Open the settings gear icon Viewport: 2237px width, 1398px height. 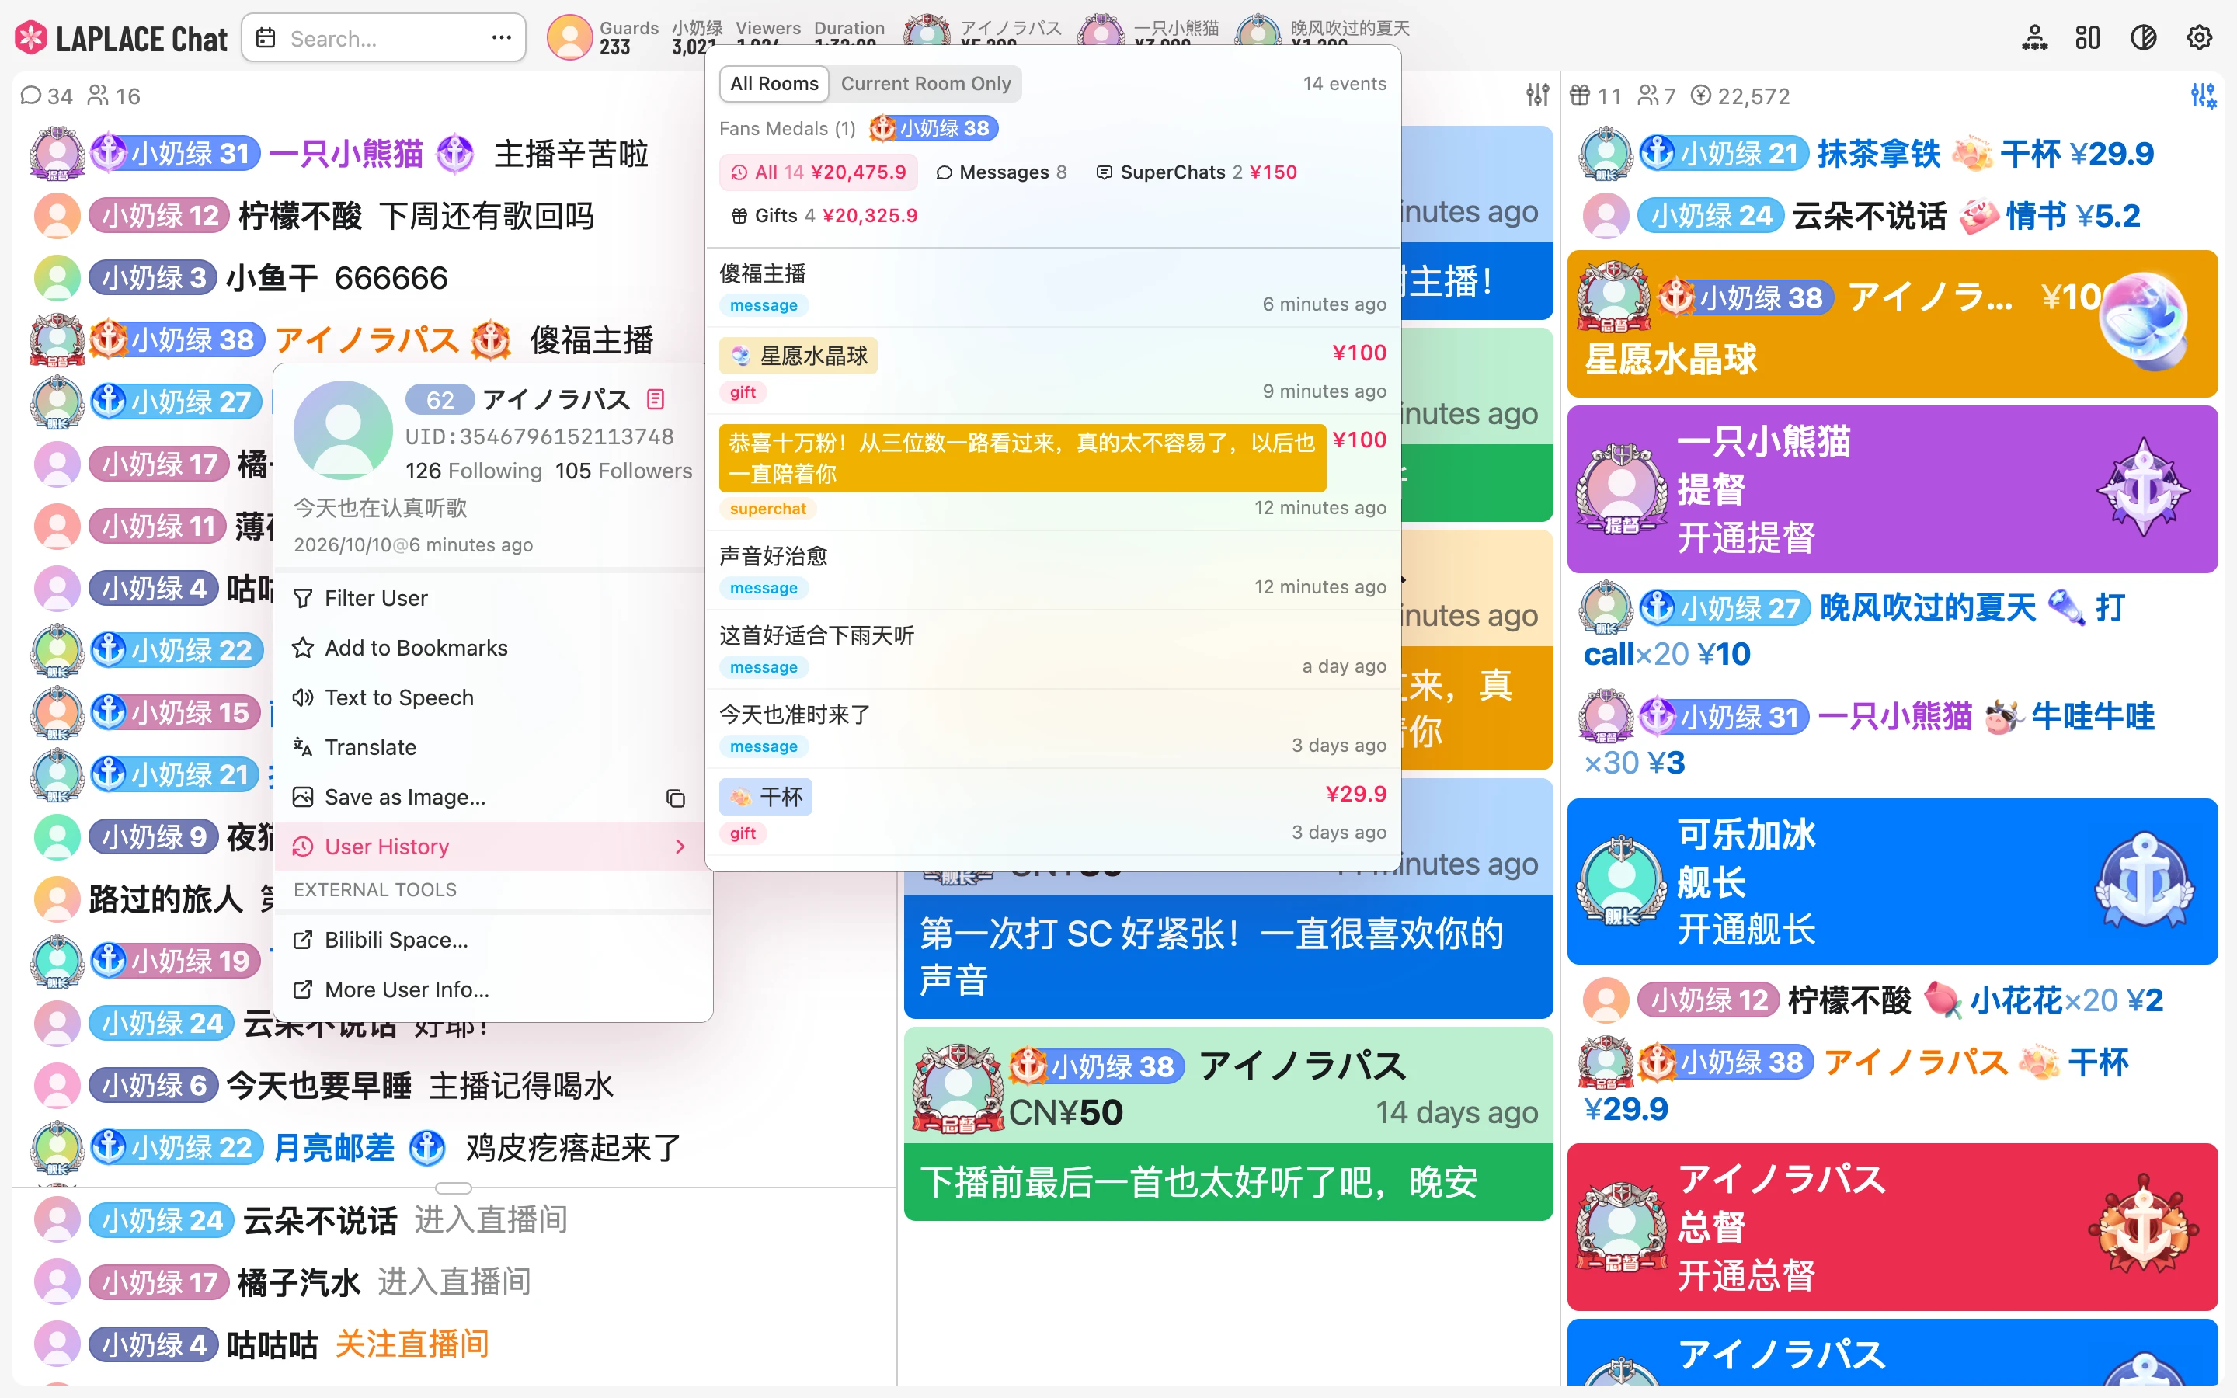(2199, 38)
